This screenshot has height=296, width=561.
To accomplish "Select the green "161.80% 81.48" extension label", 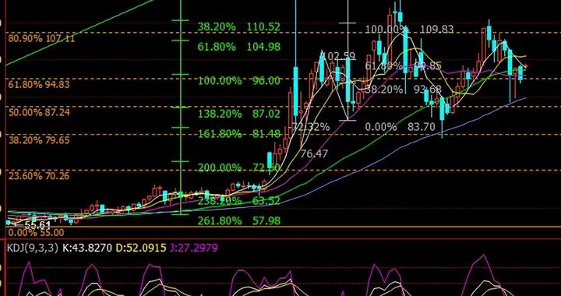I will [x=238, y=134].
